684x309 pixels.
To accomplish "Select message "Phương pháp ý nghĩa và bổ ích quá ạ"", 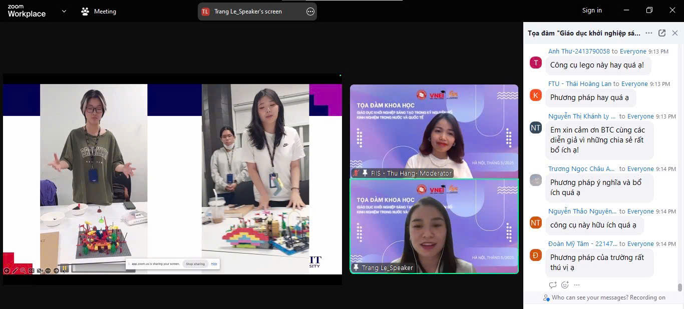I will click(x=599, y=187).
